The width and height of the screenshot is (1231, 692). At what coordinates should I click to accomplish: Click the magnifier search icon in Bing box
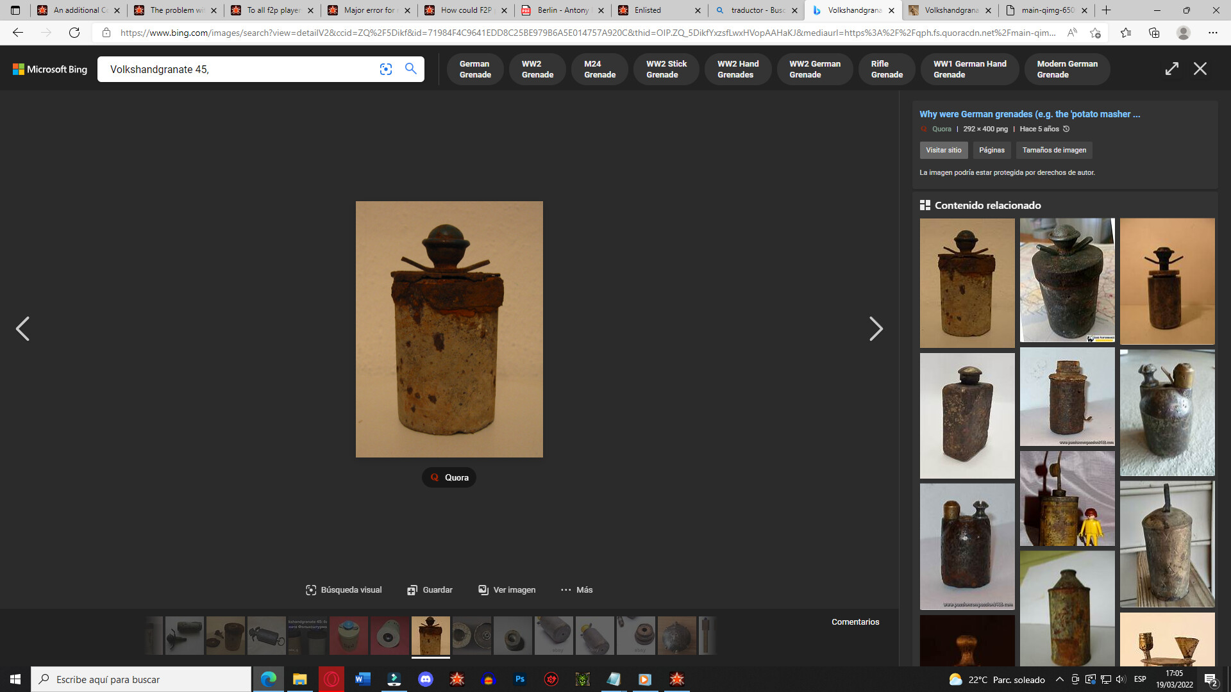410,69
